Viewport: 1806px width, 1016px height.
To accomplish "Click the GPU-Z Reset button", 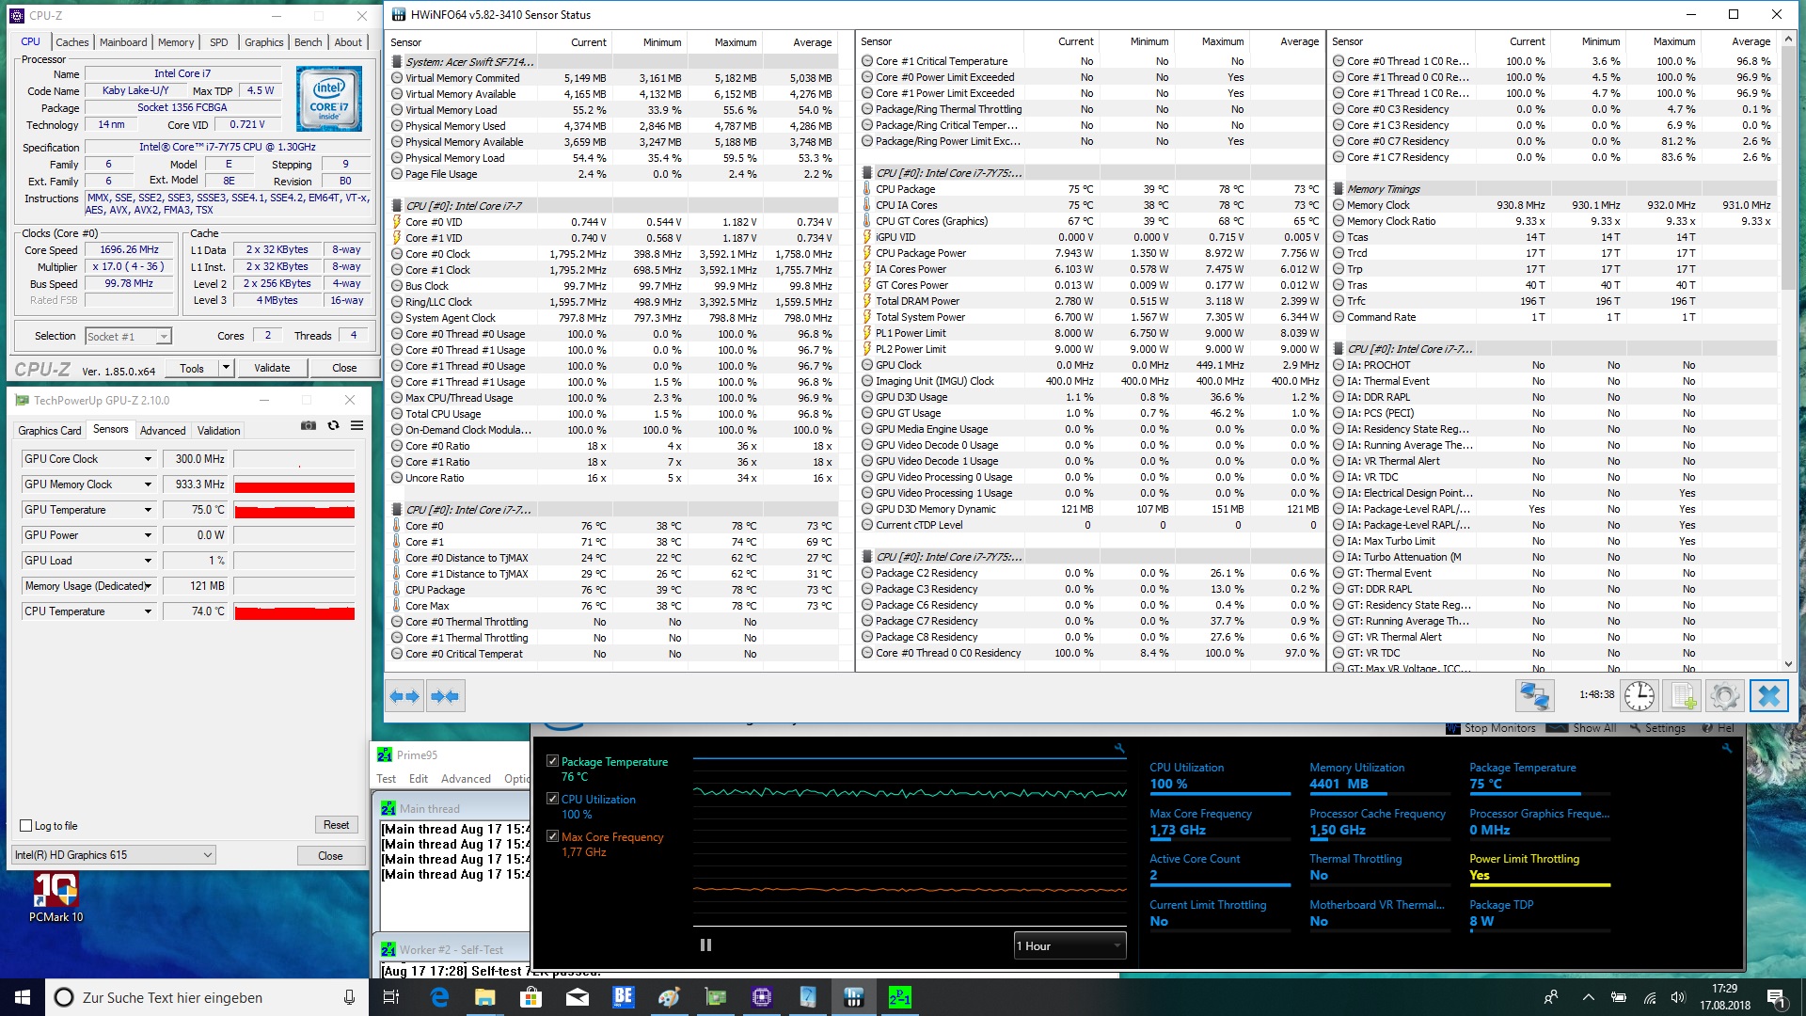I will click(336, 825).
